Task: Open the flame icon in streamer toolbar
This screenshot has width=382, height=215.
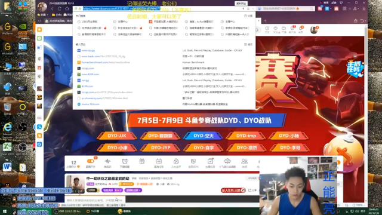Action: (x=176, y=161)
